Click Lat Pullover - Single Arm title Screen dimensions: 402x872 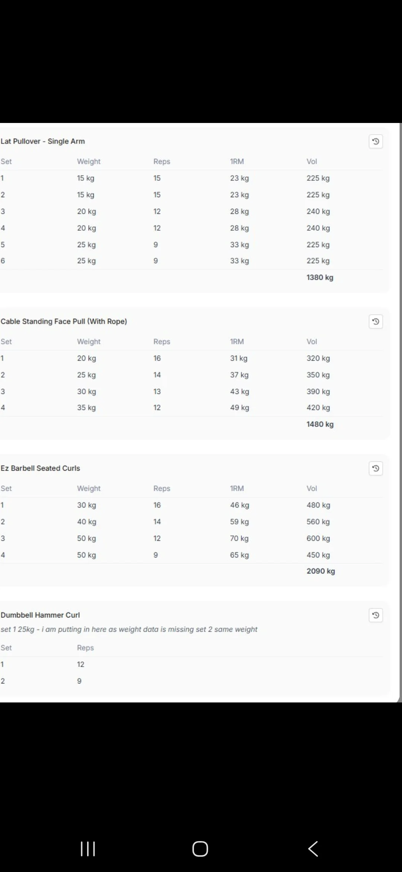(43, 141)
